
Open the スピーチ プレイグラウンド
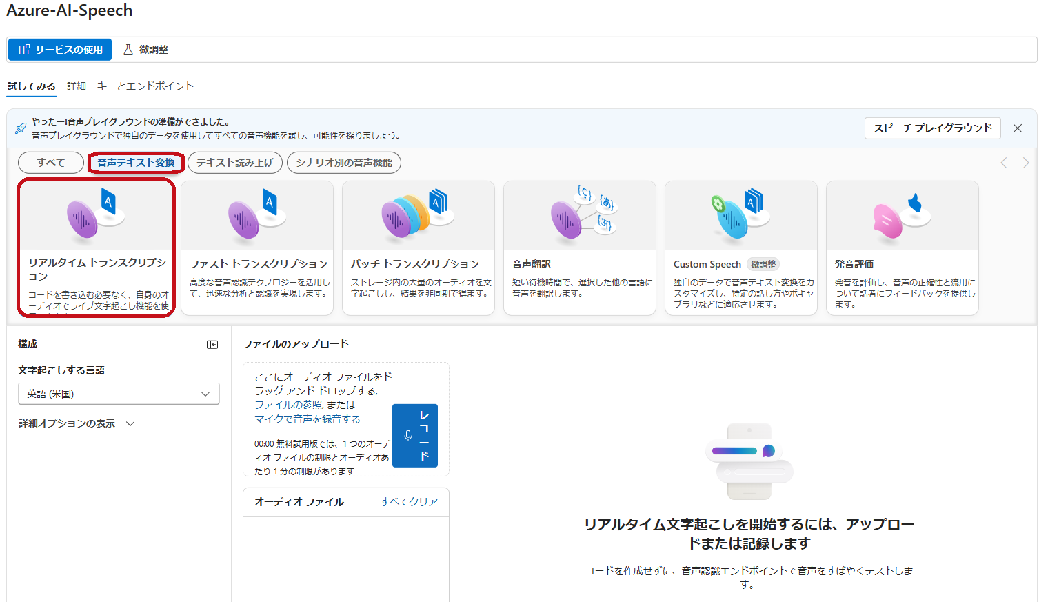[x=932, y=128]
